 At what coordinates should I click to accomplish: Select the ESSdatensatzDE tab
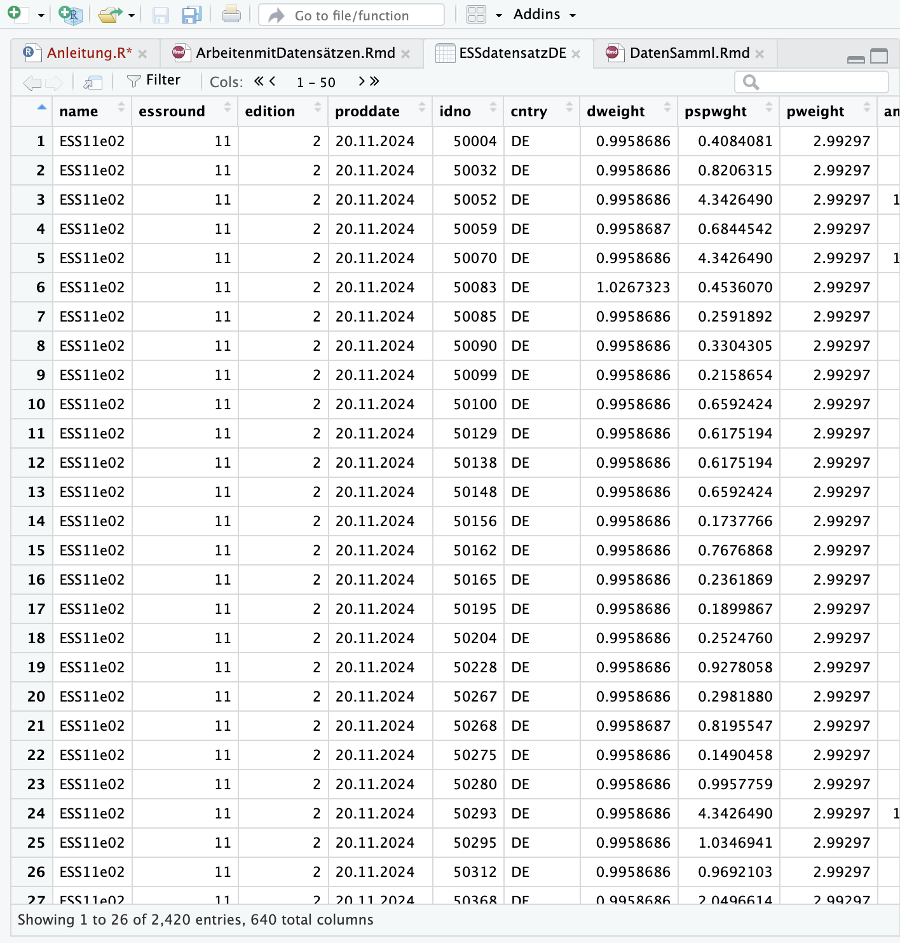[x=512, y=53]
